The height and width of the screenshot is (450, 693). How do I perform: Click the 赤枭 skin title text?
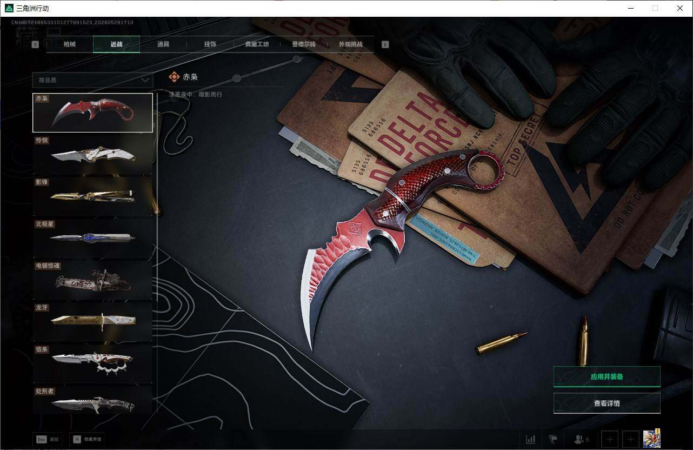(190, 77)
